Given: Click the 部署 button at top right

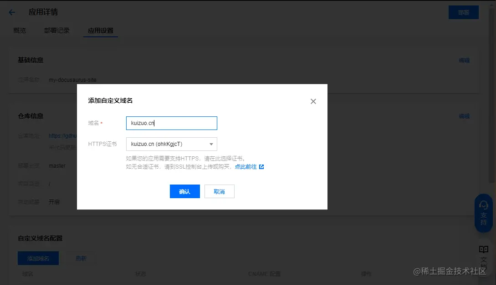Looking at the screenshot, I should coord(463,12).
